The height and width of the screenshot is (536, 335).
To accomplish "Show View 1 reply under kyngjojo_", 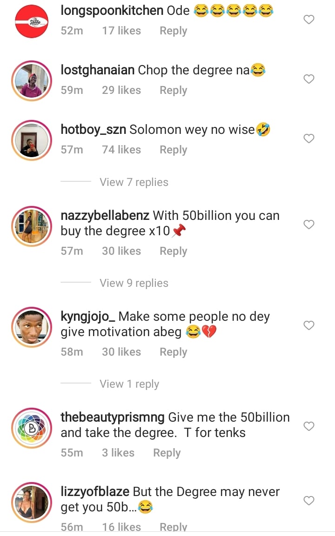I will pyautogui.click(x=129, y=384).
